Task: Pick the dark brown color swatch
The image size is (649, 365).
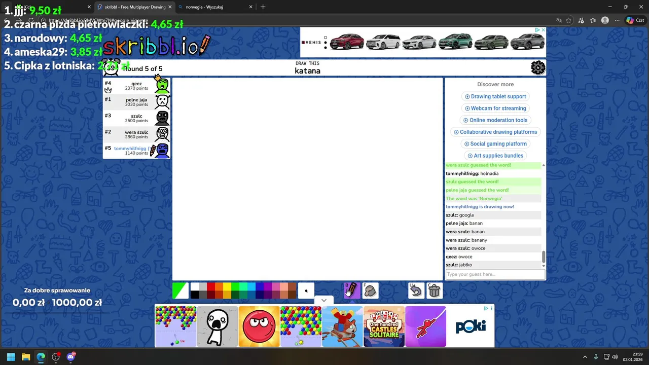Action: pyautogui.click(x=292, y=295)
